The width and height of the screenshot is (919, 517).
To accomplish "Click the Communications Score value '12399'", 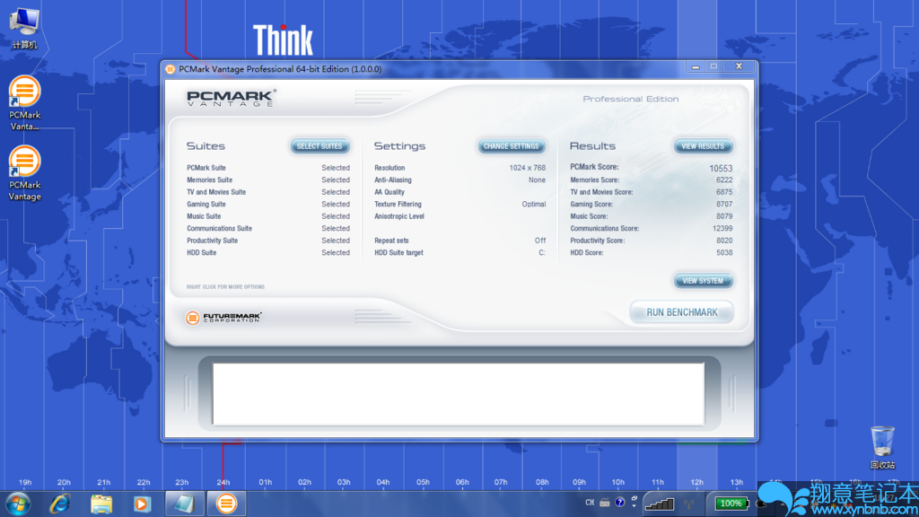I will pyautogui.click(x=722, y=229).
